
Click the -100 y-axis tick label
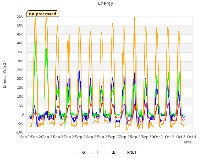(x=20, y=132)
